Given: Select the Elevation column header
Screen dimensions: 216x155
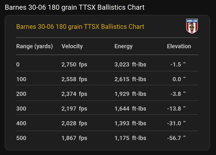Looking at the screenshot, I should coord(179,46).
